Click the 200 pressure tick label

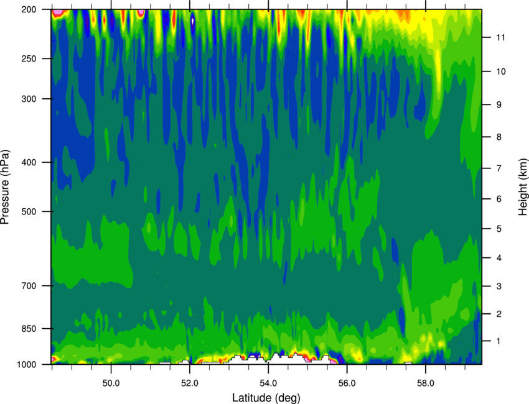29,9
